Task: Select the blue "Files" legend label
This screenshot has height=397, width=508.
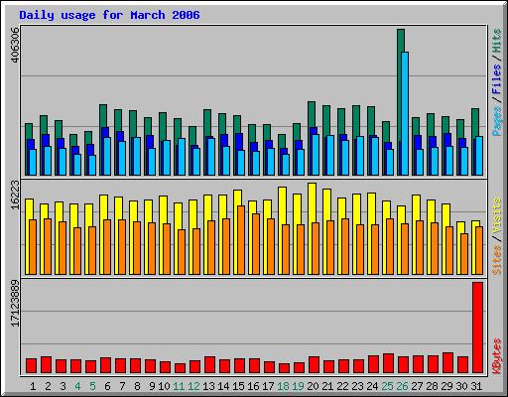Action: tap(497, 78)
